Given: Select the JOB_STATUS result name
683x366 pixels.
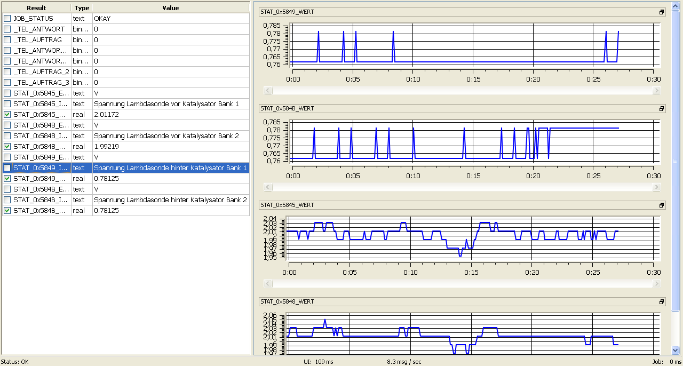Looking at the screenshot, I should tap(33, 18).
